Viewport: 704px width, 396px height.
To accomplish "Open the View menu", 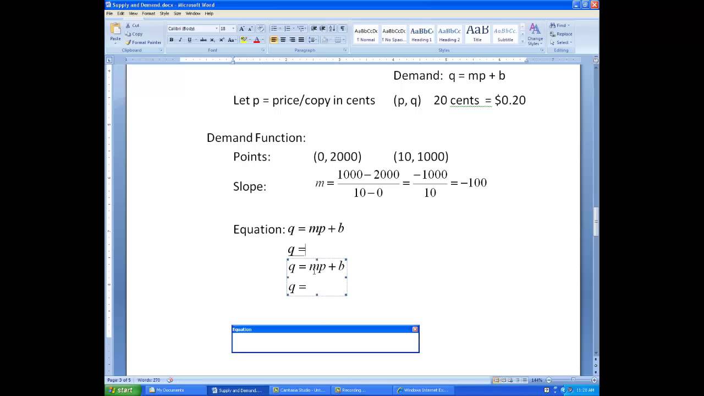I will point(133,13).
